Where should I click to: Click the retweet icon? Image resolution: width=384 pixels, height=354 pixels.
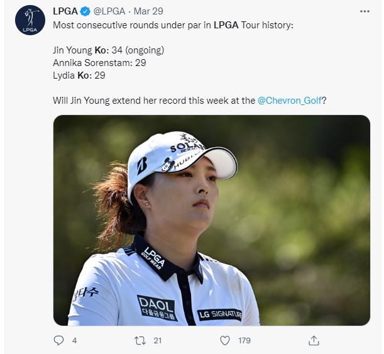click(x=140, y=341)
